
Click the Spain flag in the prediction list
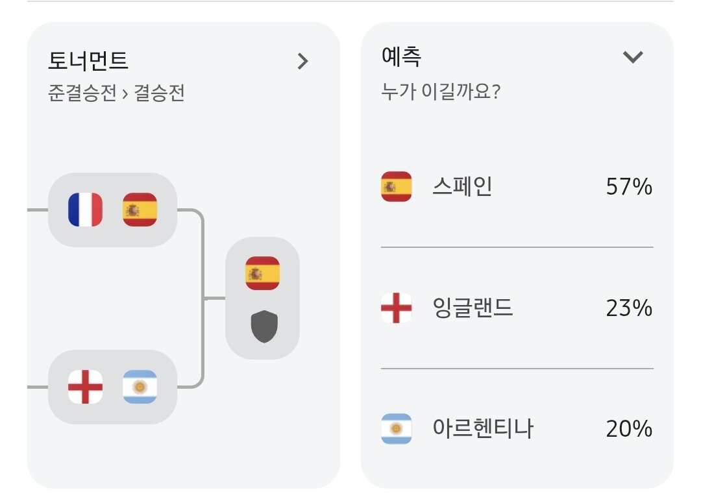(x=396, y=186)
